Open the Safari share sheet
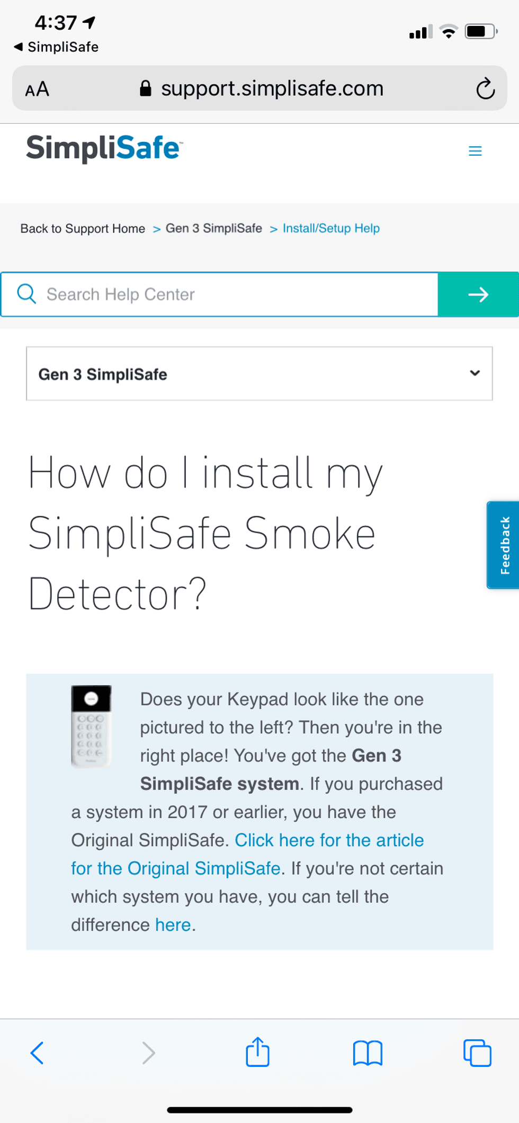 click(257, 1053)
